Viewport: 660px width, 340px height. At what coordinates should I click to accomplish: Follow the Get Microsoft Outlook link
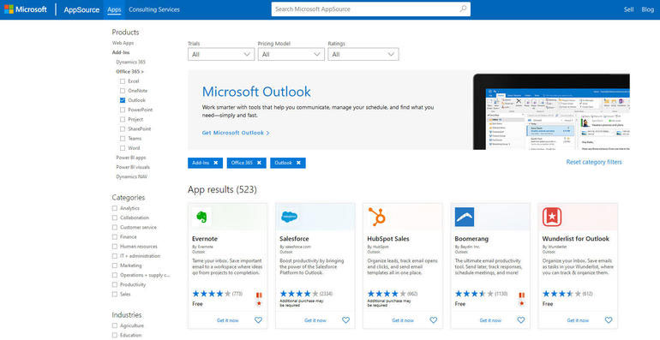(x=236, y=133)
